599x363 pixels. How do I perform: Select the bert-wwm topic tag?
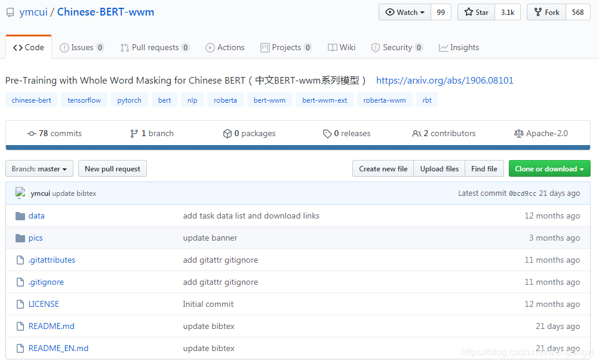tap(269, 100)
